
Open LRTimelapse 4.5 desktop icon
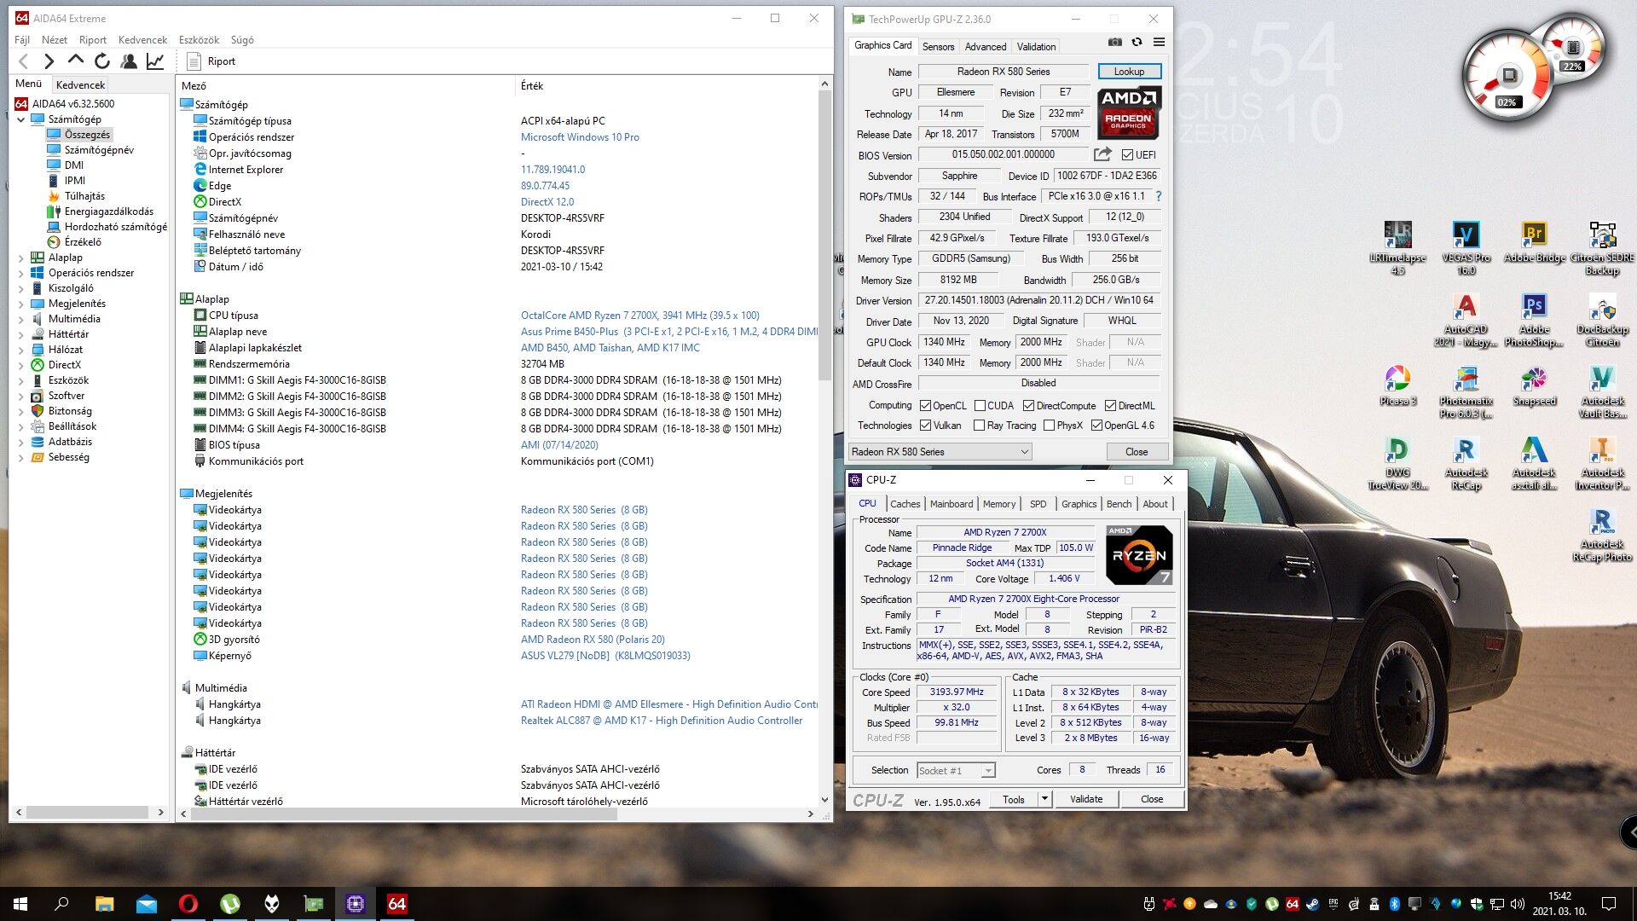[1397, 247]
